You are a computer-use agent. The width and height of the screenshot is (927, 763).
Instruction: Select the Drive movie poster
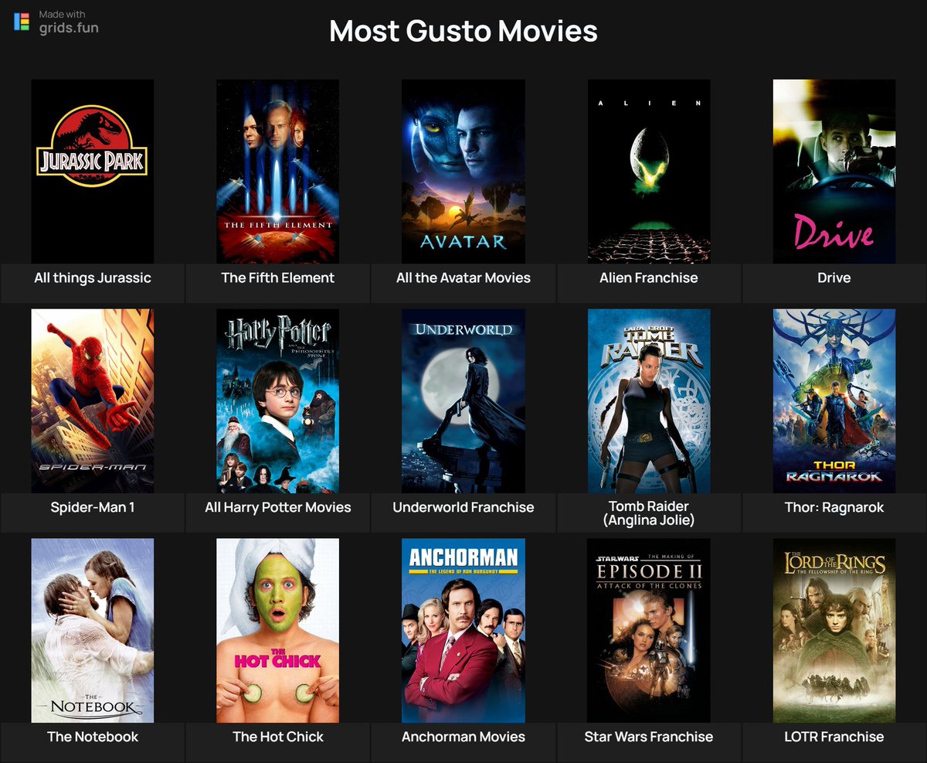[834, 171]
